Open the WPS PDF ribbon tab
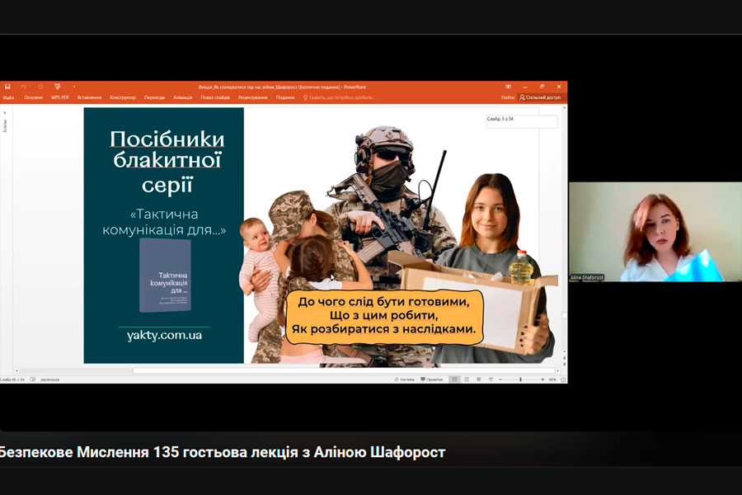The width and height of the screenshot is (742, 495). tap(60, 97)
